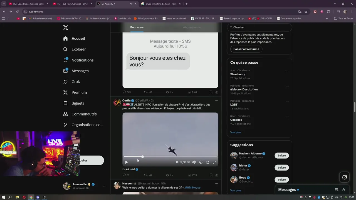356x200 pixels.
Task: Follow Boop
Action: [x=282, y=179]
